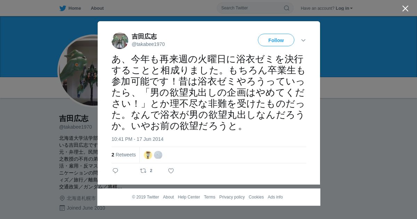Click the reply speech bubble icon

pyautogui.click(x=115, y=171)
